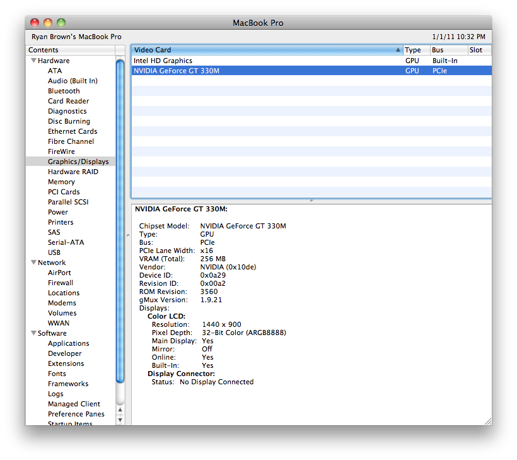Screen dimensions: 517x460
Task: Open the Bluetooth hardware entry
Action: (x=64, y=91)
